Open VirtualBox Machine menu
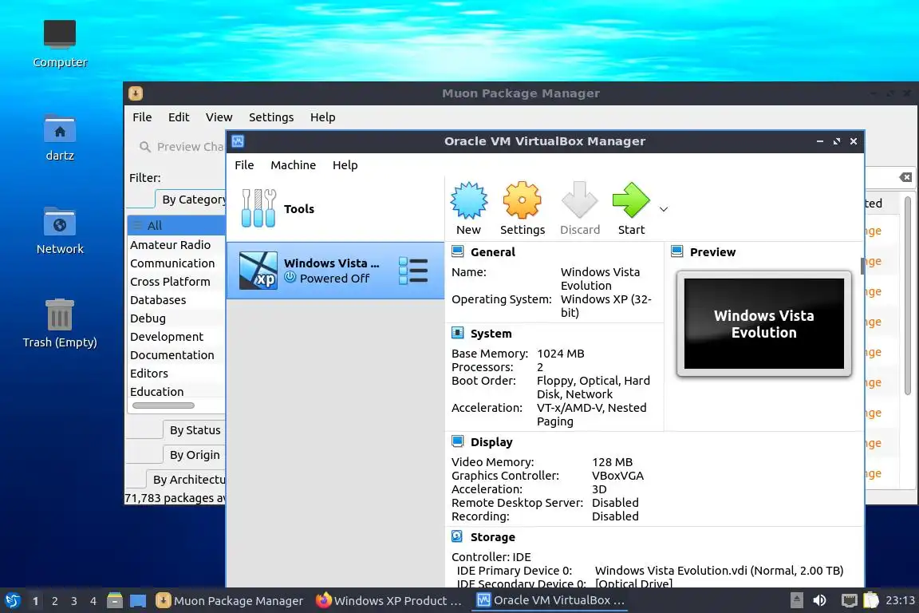The width and height of the screenshot is (919, 613). (293, 165)
